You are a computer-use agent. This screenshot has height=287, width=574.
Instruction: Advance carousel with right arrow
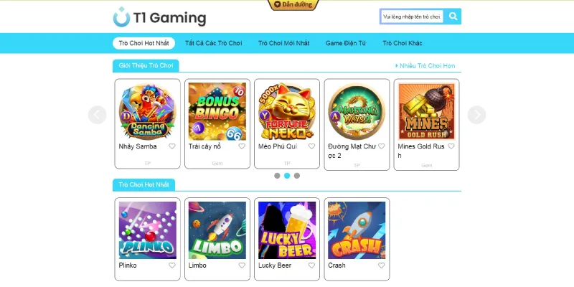(476, 115)
